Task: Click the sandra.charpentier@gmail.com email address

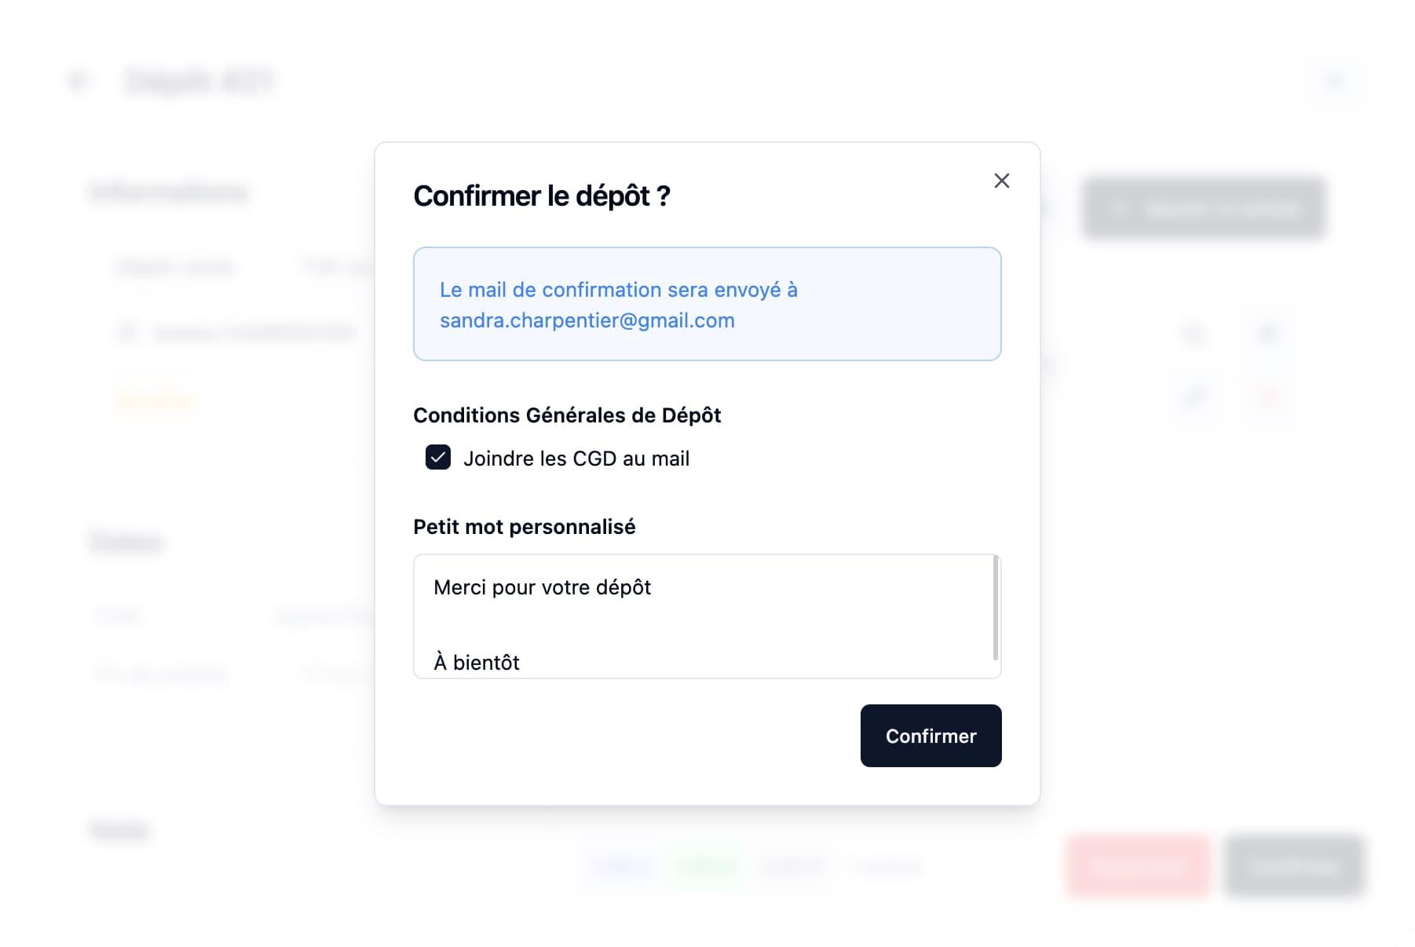Action: tap(587, 320)
